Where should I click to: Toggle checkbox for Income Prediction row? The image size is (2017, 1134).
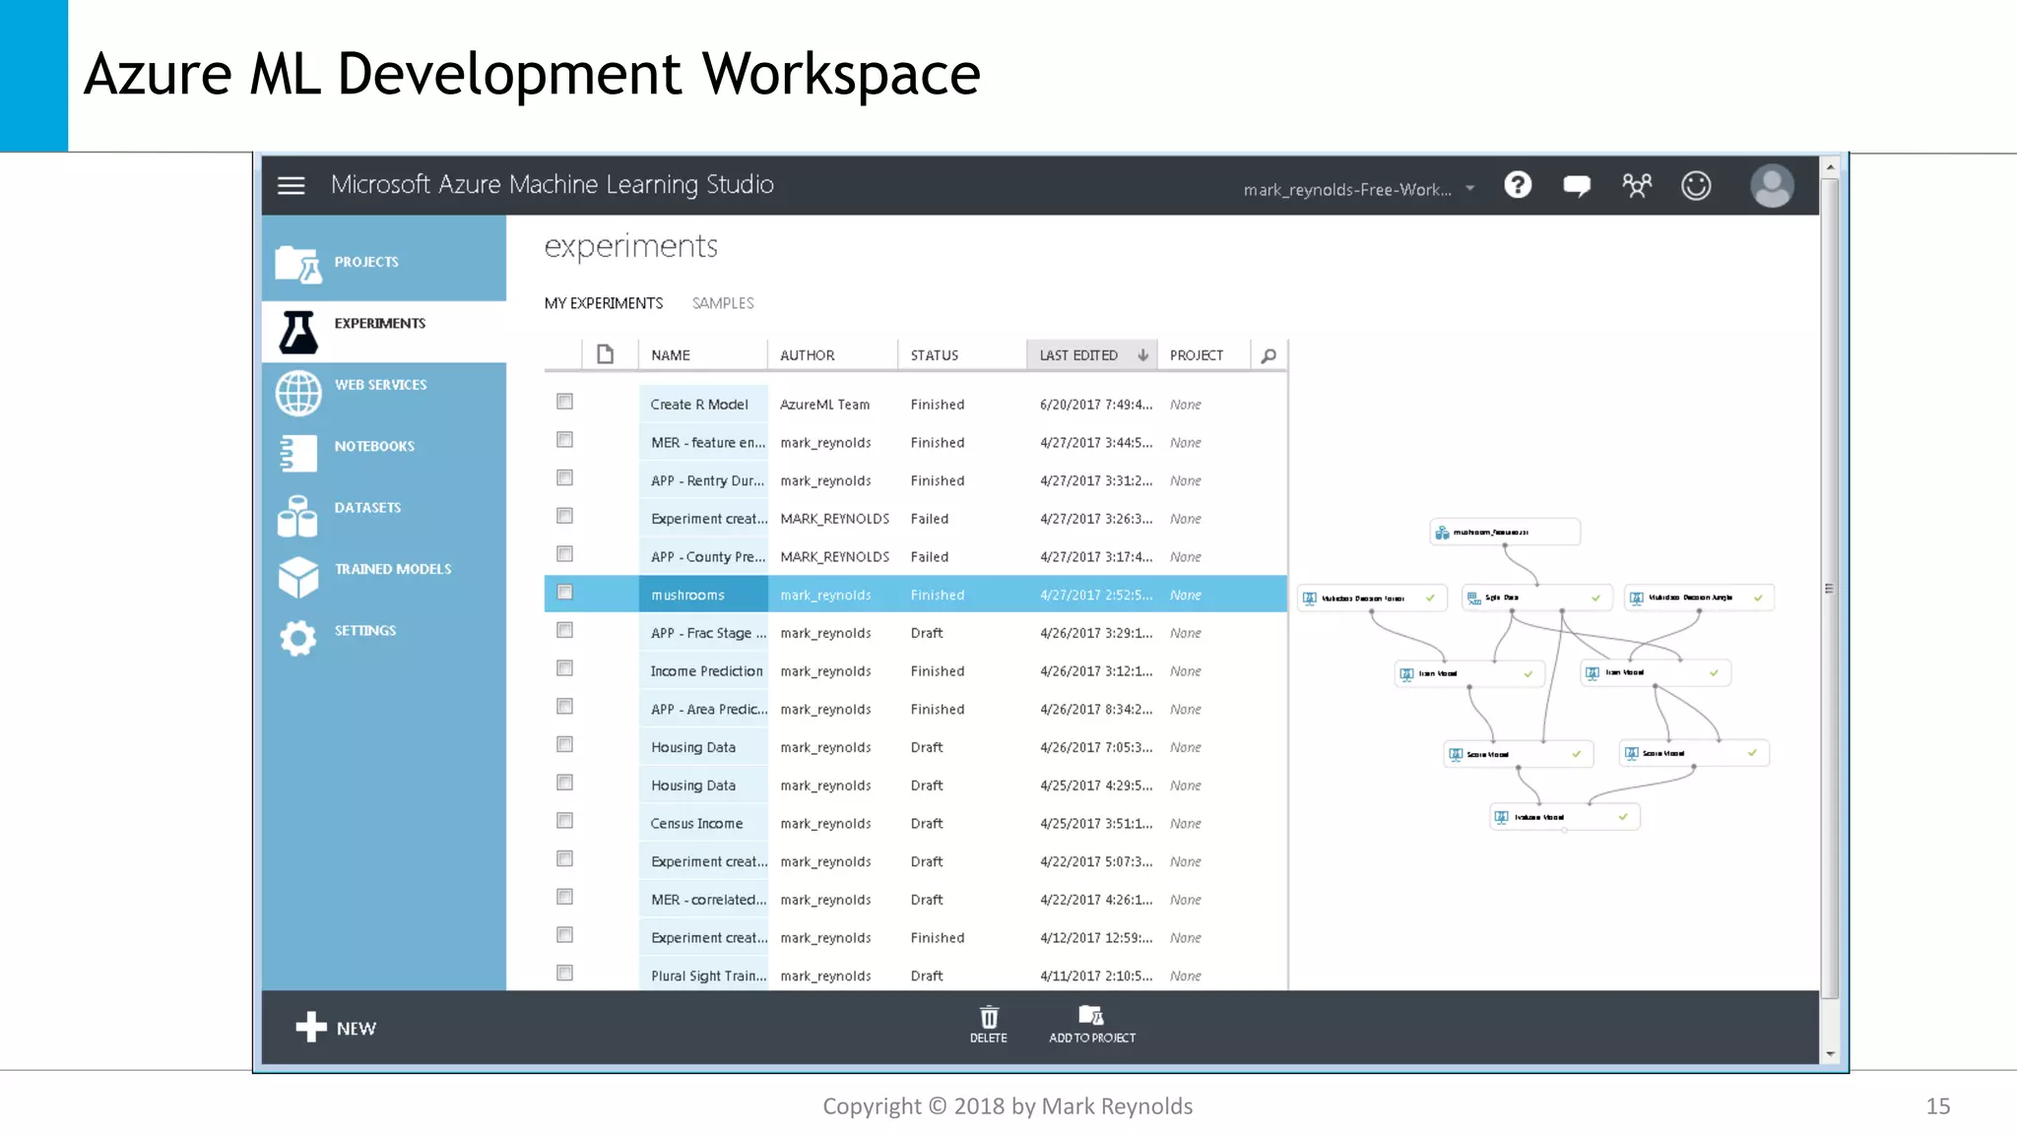[x=564, y=668]
